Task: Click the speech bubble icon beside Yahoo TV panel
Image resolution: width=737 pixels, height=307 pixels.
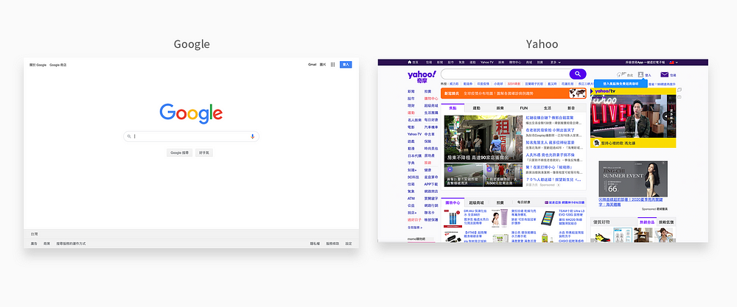Action: 680,90
